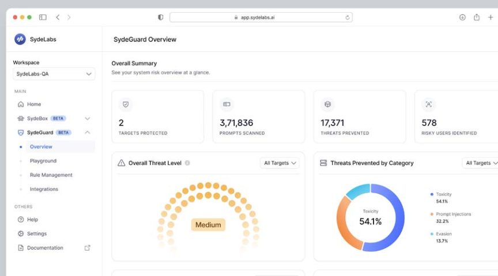
Task: Click the Home house icon in the sidebar
Action: point(21,104)
